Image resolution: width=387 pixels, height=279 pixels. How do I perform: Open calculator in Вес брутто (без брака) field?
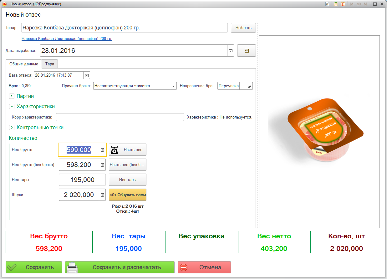tap(102, 165)
